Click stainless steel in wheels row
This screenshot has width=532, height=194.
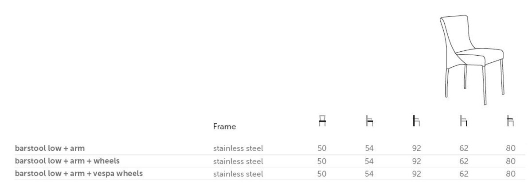coord(238,161)
